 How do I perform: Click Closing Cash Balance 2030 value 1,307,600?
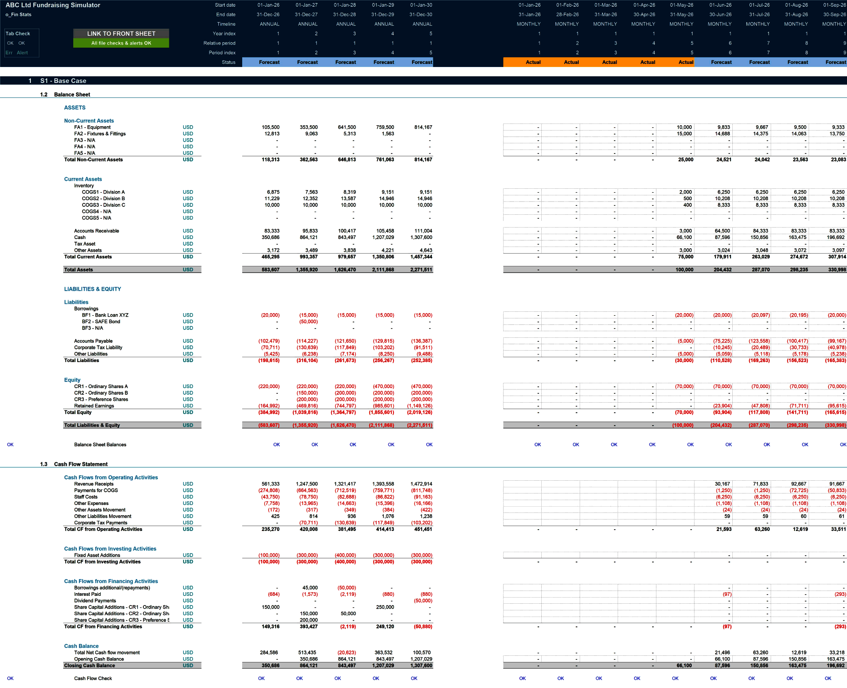point(422,666)
